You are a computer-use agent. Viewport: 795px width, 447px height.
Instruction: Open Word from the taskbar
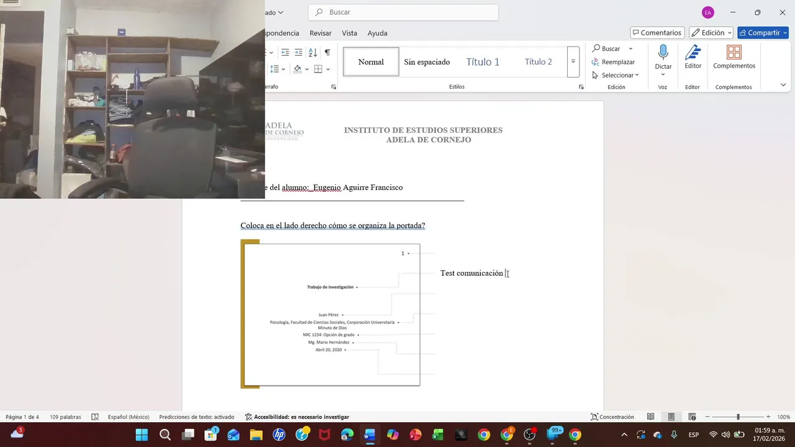370,435
